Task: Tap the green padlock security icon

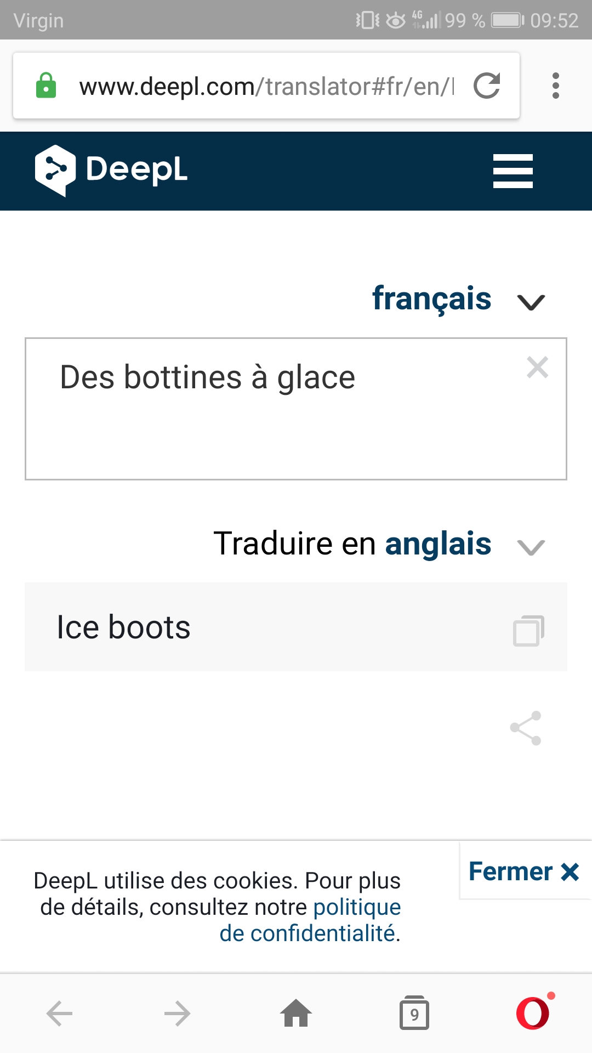Action: click(46, 86)
